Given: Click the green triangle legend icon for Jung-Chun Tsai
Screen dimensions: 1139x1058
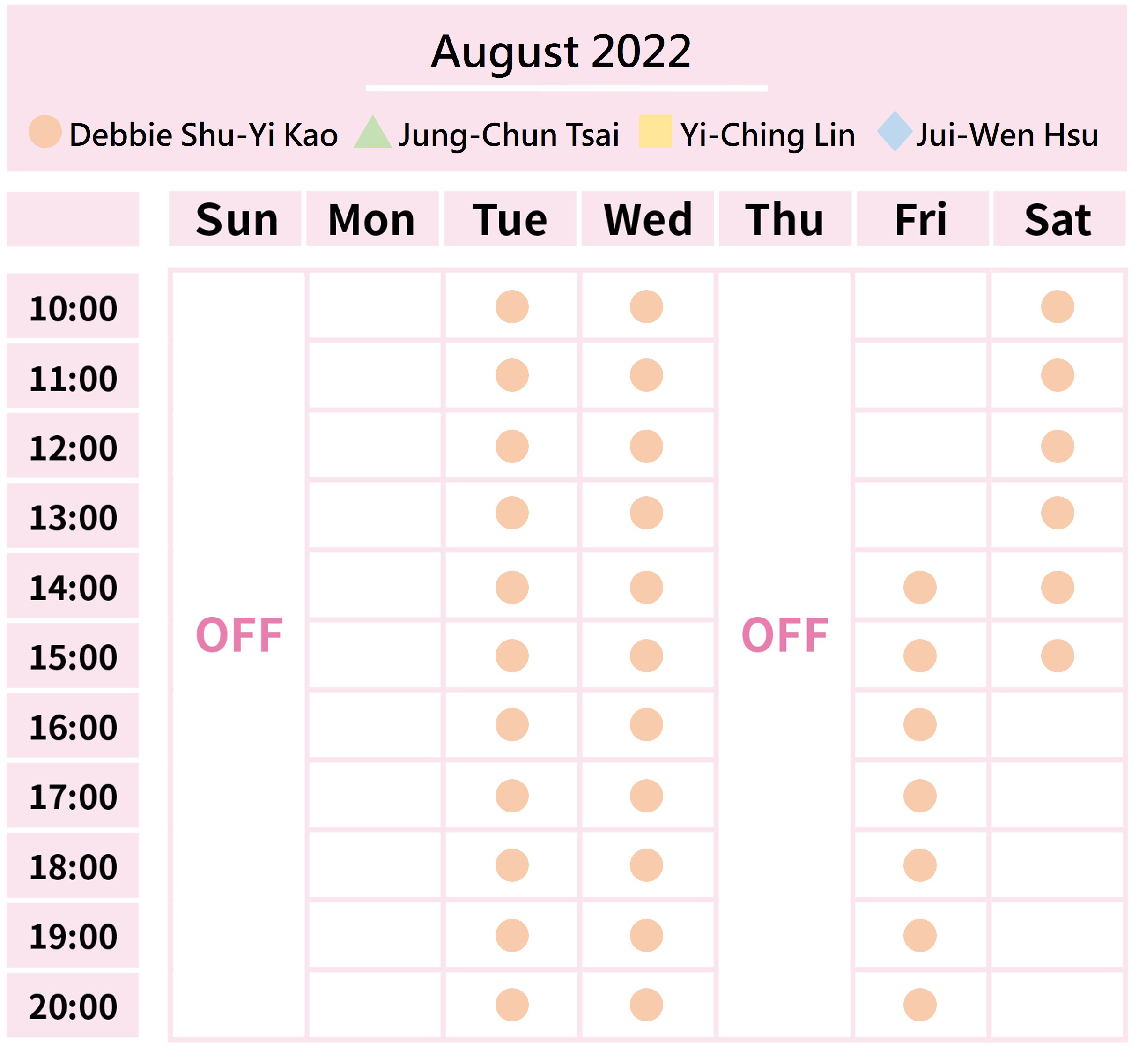Looking at the screenshot, I should (x=373, y=132).
